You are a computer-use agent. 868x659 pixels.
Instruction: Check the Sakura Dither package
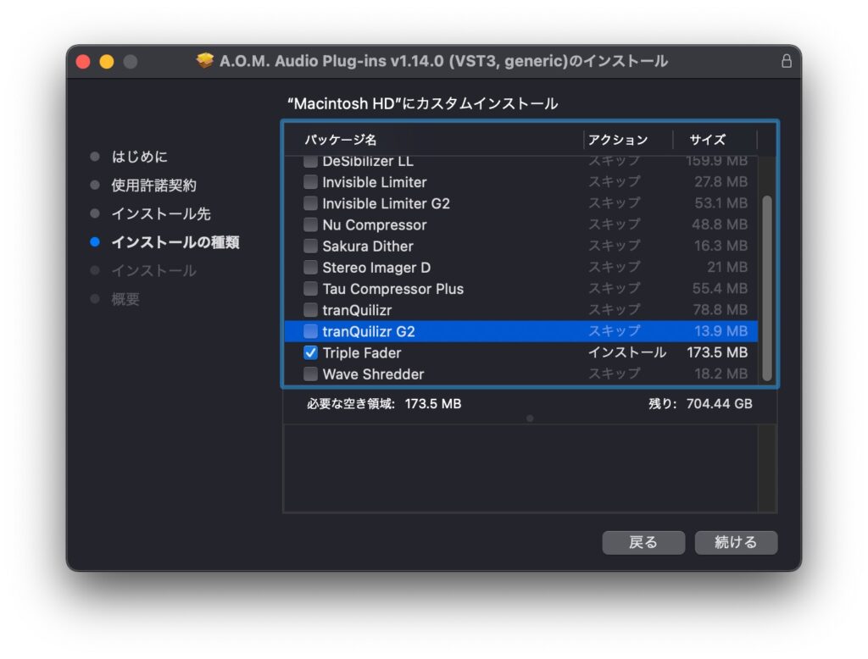pos(311,246)
